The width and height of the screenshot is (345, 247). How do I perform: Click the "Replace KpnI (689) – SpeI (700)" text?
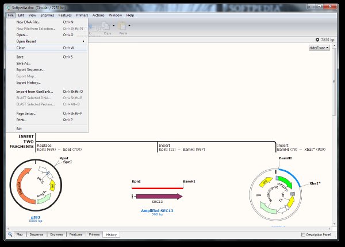click(59, 147)
